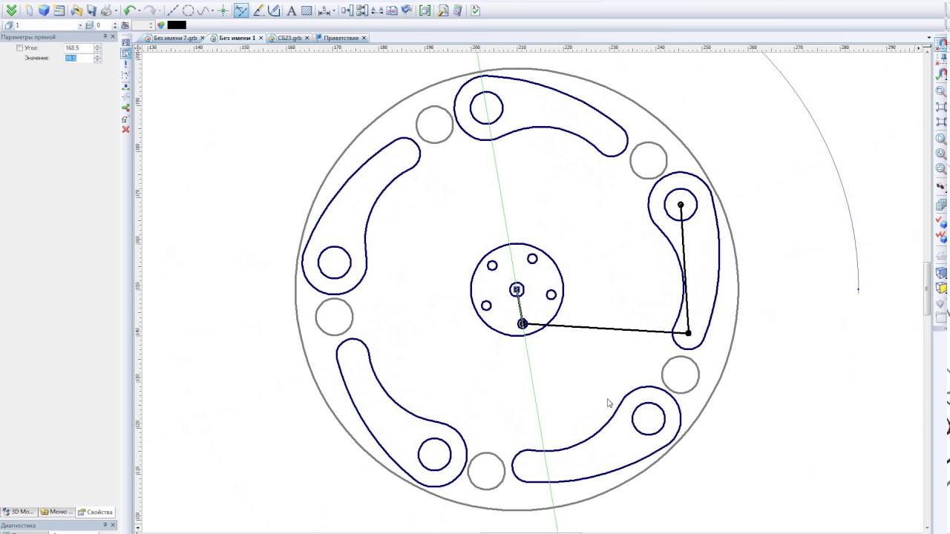Close the СБ23.grb document tab
The image size is (950, 534).
tap(307, 38)
